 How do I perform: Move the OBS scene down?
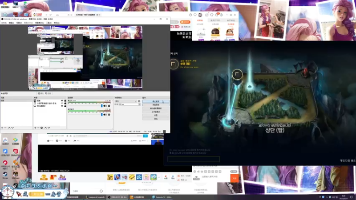pos(12,128)
